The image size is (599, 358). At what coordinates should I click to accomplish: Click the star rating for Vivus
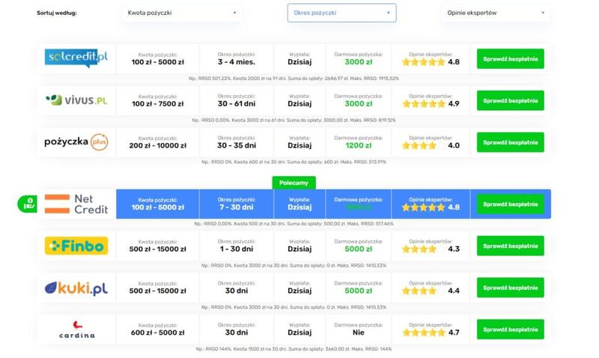(x=422, y=104)
